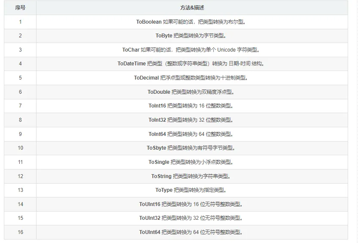358x243 pixels.
Task: Select the ToDouble description text
Action: tap(191, 92)
